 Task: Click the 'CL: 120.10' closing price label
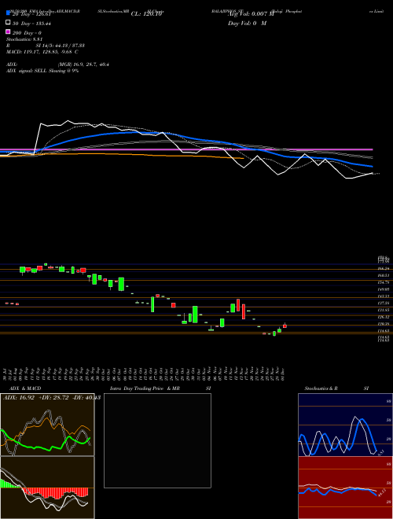coord(146,14)
